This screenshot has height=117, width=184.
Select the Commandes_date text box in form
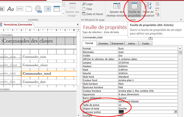tap(49, 82)
